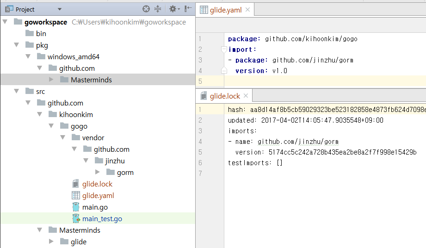426x248 pixels.
Task: Click the glide.lock text file icon in tree
Action: pyautogui.click(x=75, y=184)
